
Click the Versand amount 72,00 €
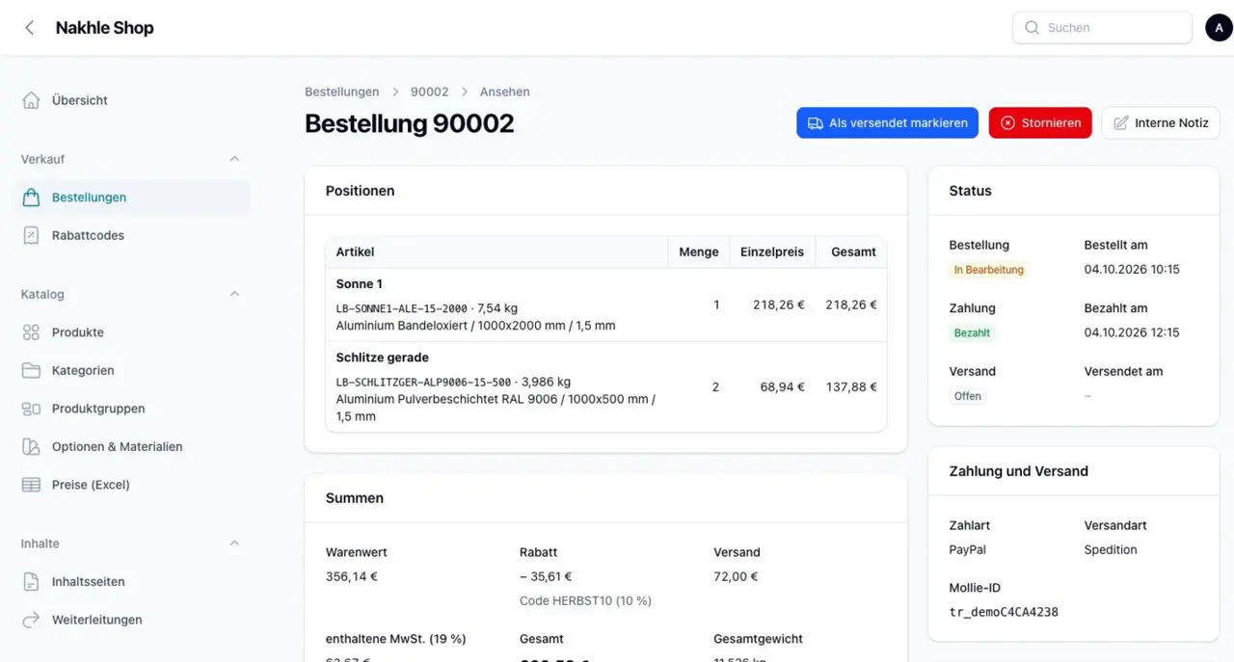(736, 576)
